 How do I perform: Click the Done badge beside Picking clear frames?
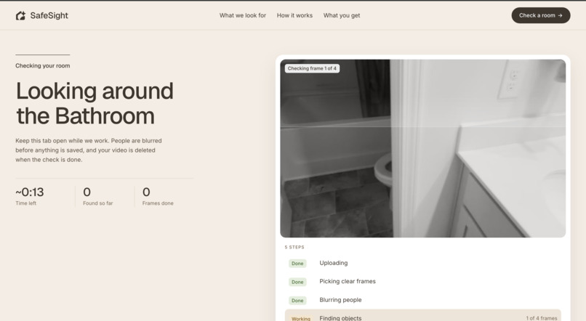[x=297, y=282]
